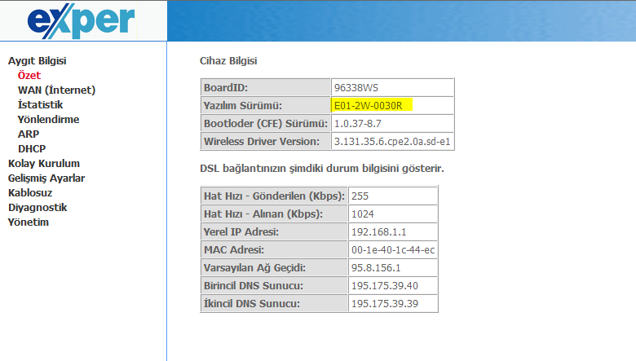The height and width of the screenshot is (361, 636).
Task: Open Kolay Kurulum section
Action: pos(44,163)
